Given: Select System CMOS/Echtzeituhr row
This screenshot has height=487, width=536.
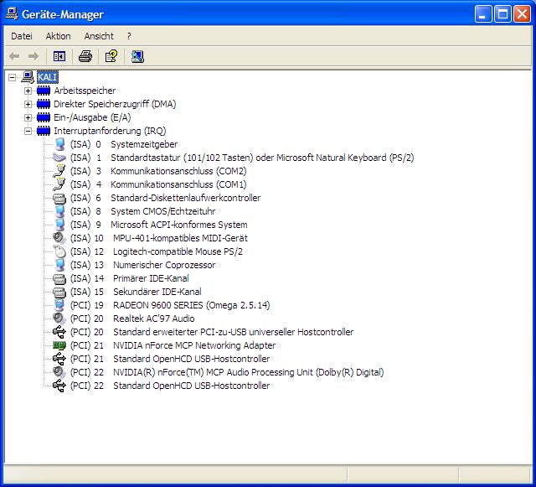Looking at the screenshot, I should [142, 211].
